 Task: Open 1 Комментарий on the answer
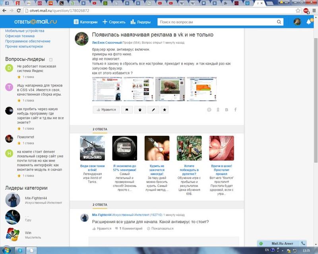pos(129,229)
